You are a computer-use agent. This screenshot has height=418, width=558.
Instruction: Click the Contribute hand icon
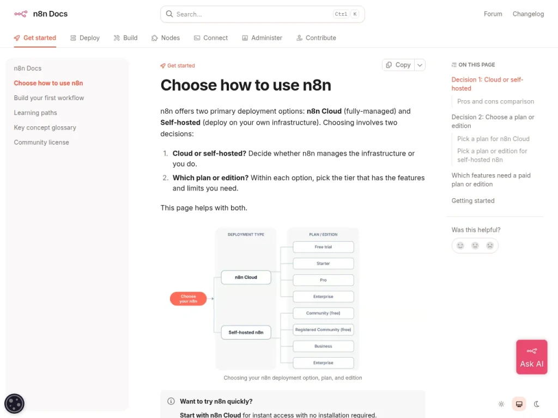(x=299, y=38)
